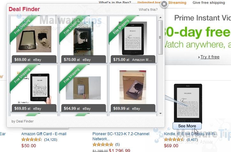Open the $69.85 eBay Kindle deal
This screenshot has width=231, height=152.
(x=34, y=89)
